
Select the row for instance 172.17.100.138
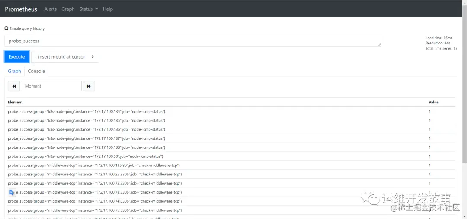[x=231, y=147]
